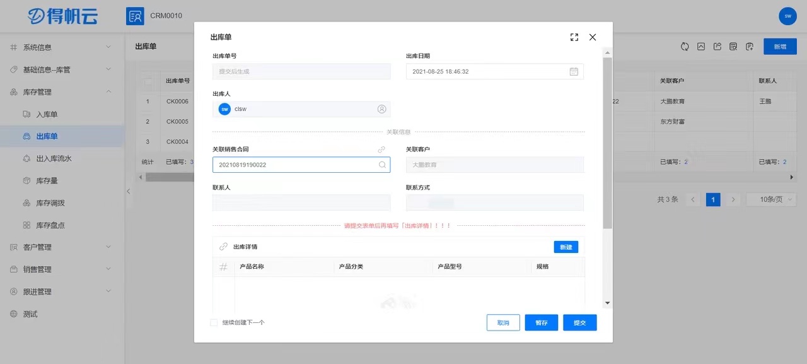The image size is (807, 364).
Task: Select 入库单 in the sidebar
Action: 48,114
